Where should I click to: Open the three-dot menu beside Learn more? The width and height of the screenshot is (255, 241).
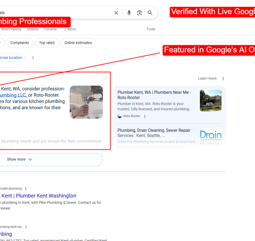(x=223, y=78)
